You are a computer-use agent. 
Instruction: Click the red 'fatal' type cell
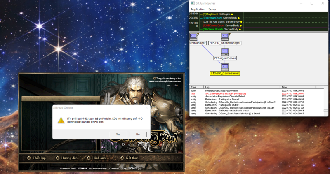click(193, 94)
